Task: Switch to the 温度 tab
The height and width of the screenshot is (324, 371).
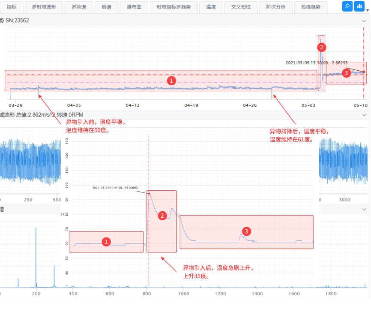Action: tap(211, 7)
